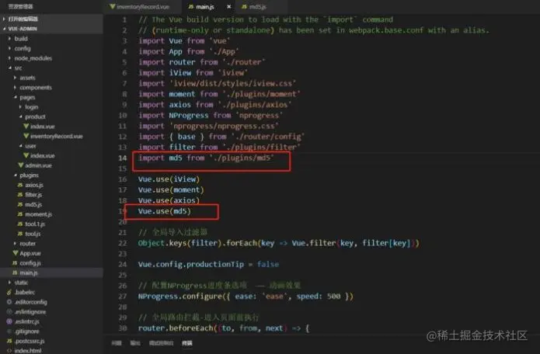The width and height of the screenshot is (540, 354).
Task: Collapse the src folder arrow
Action: pyautogui.click(x=9, y=68)
